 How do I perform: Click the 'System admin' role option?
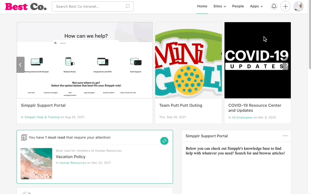coord(108,93)
